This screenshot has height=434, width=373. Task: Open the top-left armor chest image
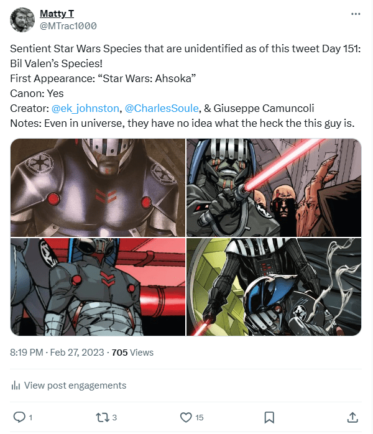(x=98, y=187)
